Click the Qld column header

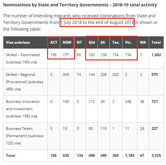pyautogui.click(x=92, y=42)
